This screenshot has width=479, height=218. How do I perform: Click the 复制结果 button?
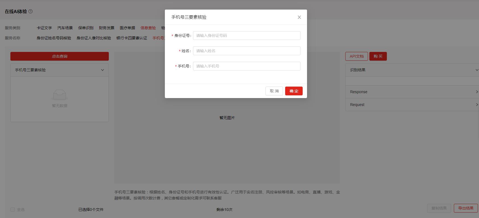[x=439, y=208]
